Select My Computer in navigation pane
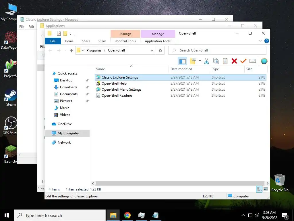 (x=67, y=133)
